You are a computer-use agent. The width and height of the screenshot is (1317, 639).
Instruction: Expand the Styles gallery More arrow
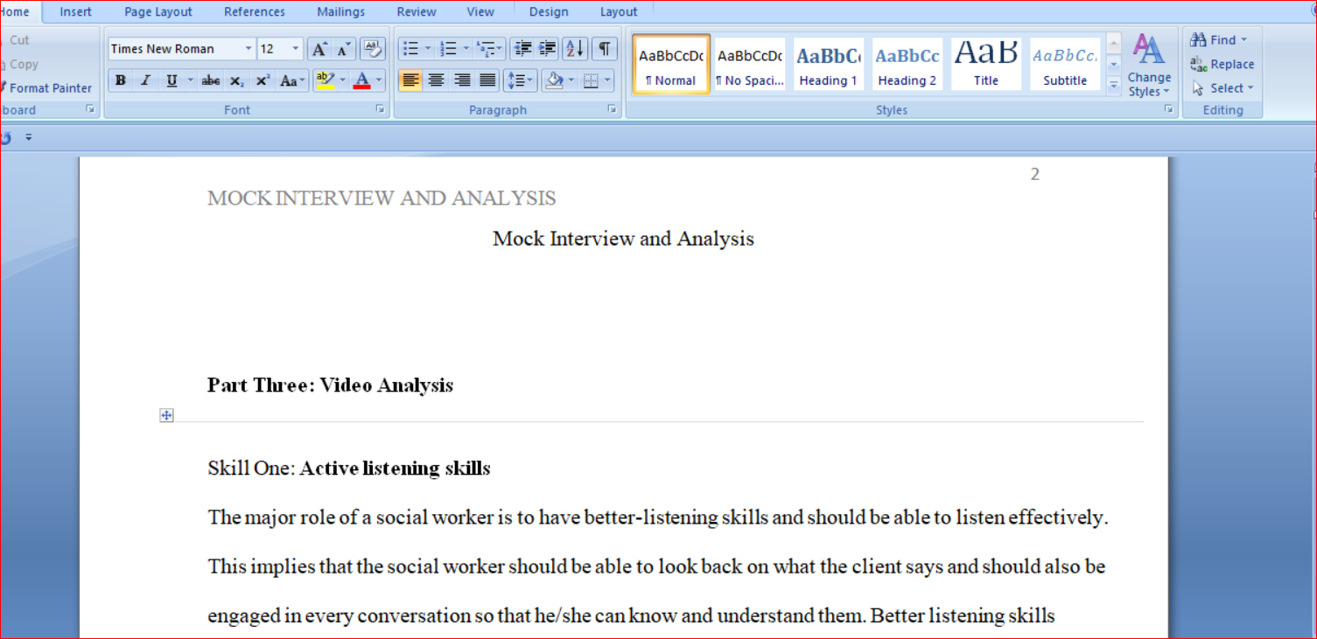point(1113,85)
